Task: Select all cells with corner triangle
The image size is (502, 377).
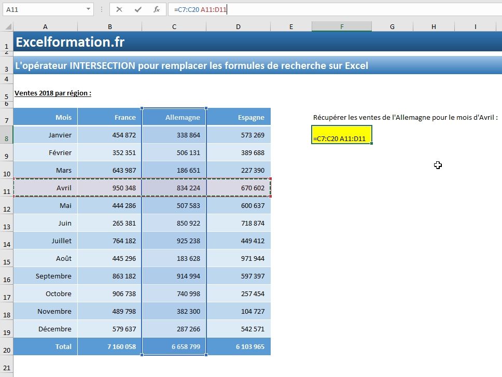Action: (x=8, y=26)
